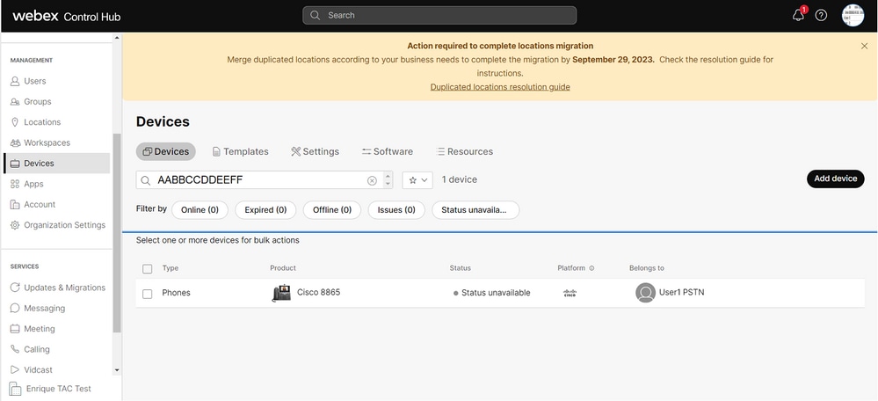Click the Type column header

pos(171,268)
